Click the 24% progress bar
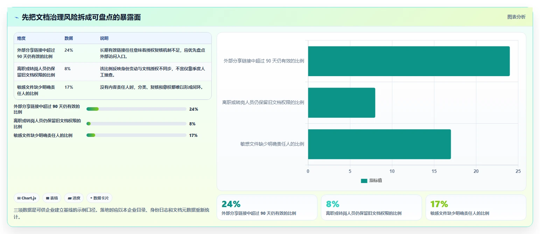Screen dimensions: 540x234 [x=136, y=109]
